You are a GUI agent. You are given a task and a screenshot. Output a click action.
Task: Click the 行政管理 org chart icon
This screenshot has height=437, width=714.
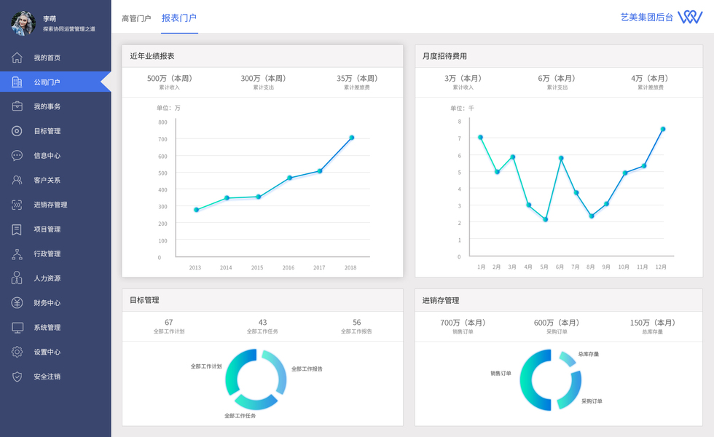click(x=17, y=254)
